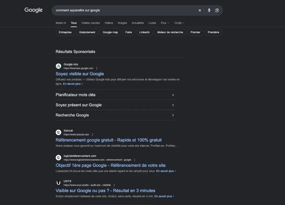Start voice search with microphone icon
285x205 pixels.
point(209,10)
